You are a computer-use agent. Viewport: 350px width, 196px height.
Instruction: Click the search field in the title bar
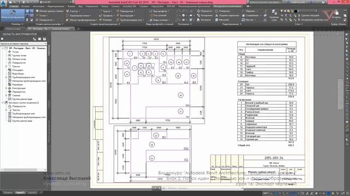[265, 2]
